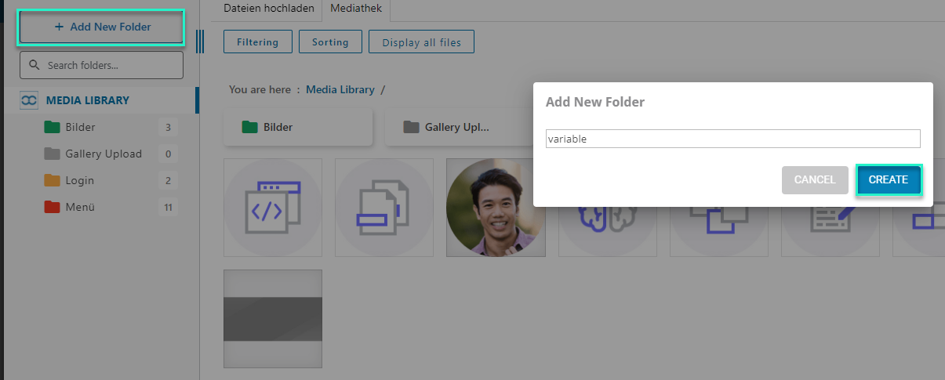The height and width of the screenshot is (380, 945).
Task: Click the Media Library breadcrumb link
Action: [x=340, y=89]
